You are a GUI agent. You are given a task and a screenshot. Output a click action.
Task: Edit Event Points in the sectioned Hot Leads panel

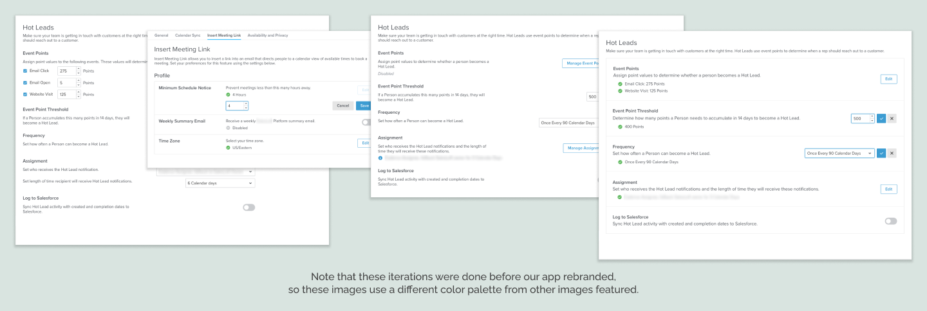pos(888,79)
